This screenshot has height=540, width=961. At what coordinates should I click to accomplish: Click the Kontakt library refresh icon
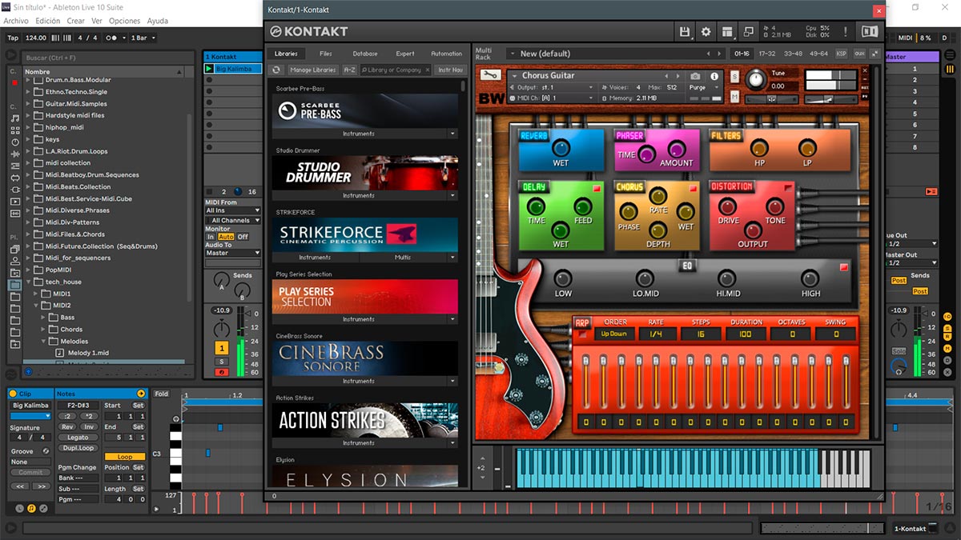tap(278, 70)
